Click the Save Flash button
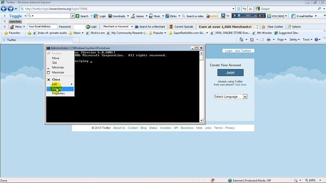326x183 pixels. pyautogui.click(x=15, y=21)
